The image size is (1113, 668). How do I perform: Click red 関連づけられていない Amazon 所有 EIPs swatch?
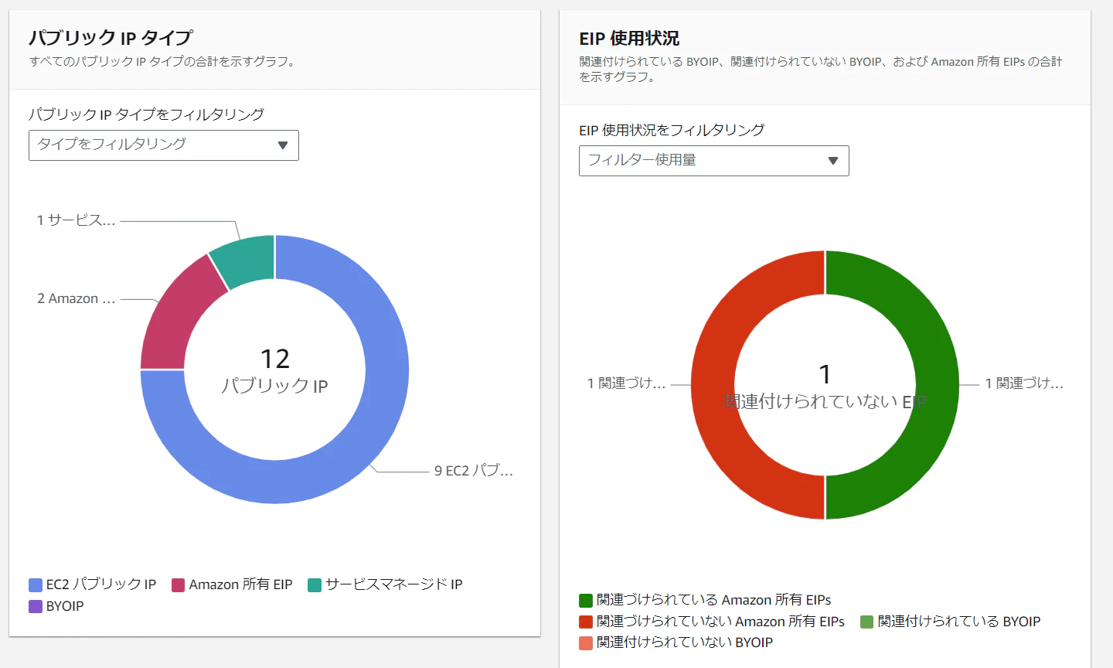click(586, 622)
